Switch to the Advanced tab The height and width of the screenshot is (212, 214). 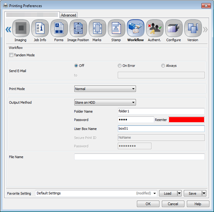(68, 15)
